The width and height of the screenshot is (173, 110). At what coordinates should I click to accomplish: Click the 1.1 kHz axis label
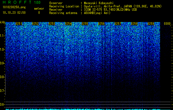[2, 36]
